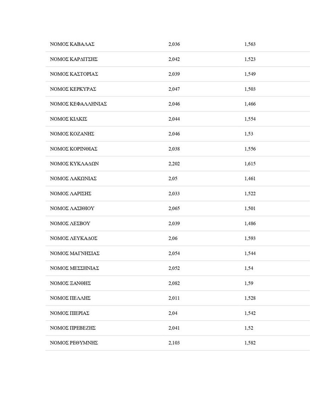Click the ΝΟΜΟΣ ΚΑΒΑΛΑΣ row label
This screenshot has width=310, height=401.
click(72, 44)
